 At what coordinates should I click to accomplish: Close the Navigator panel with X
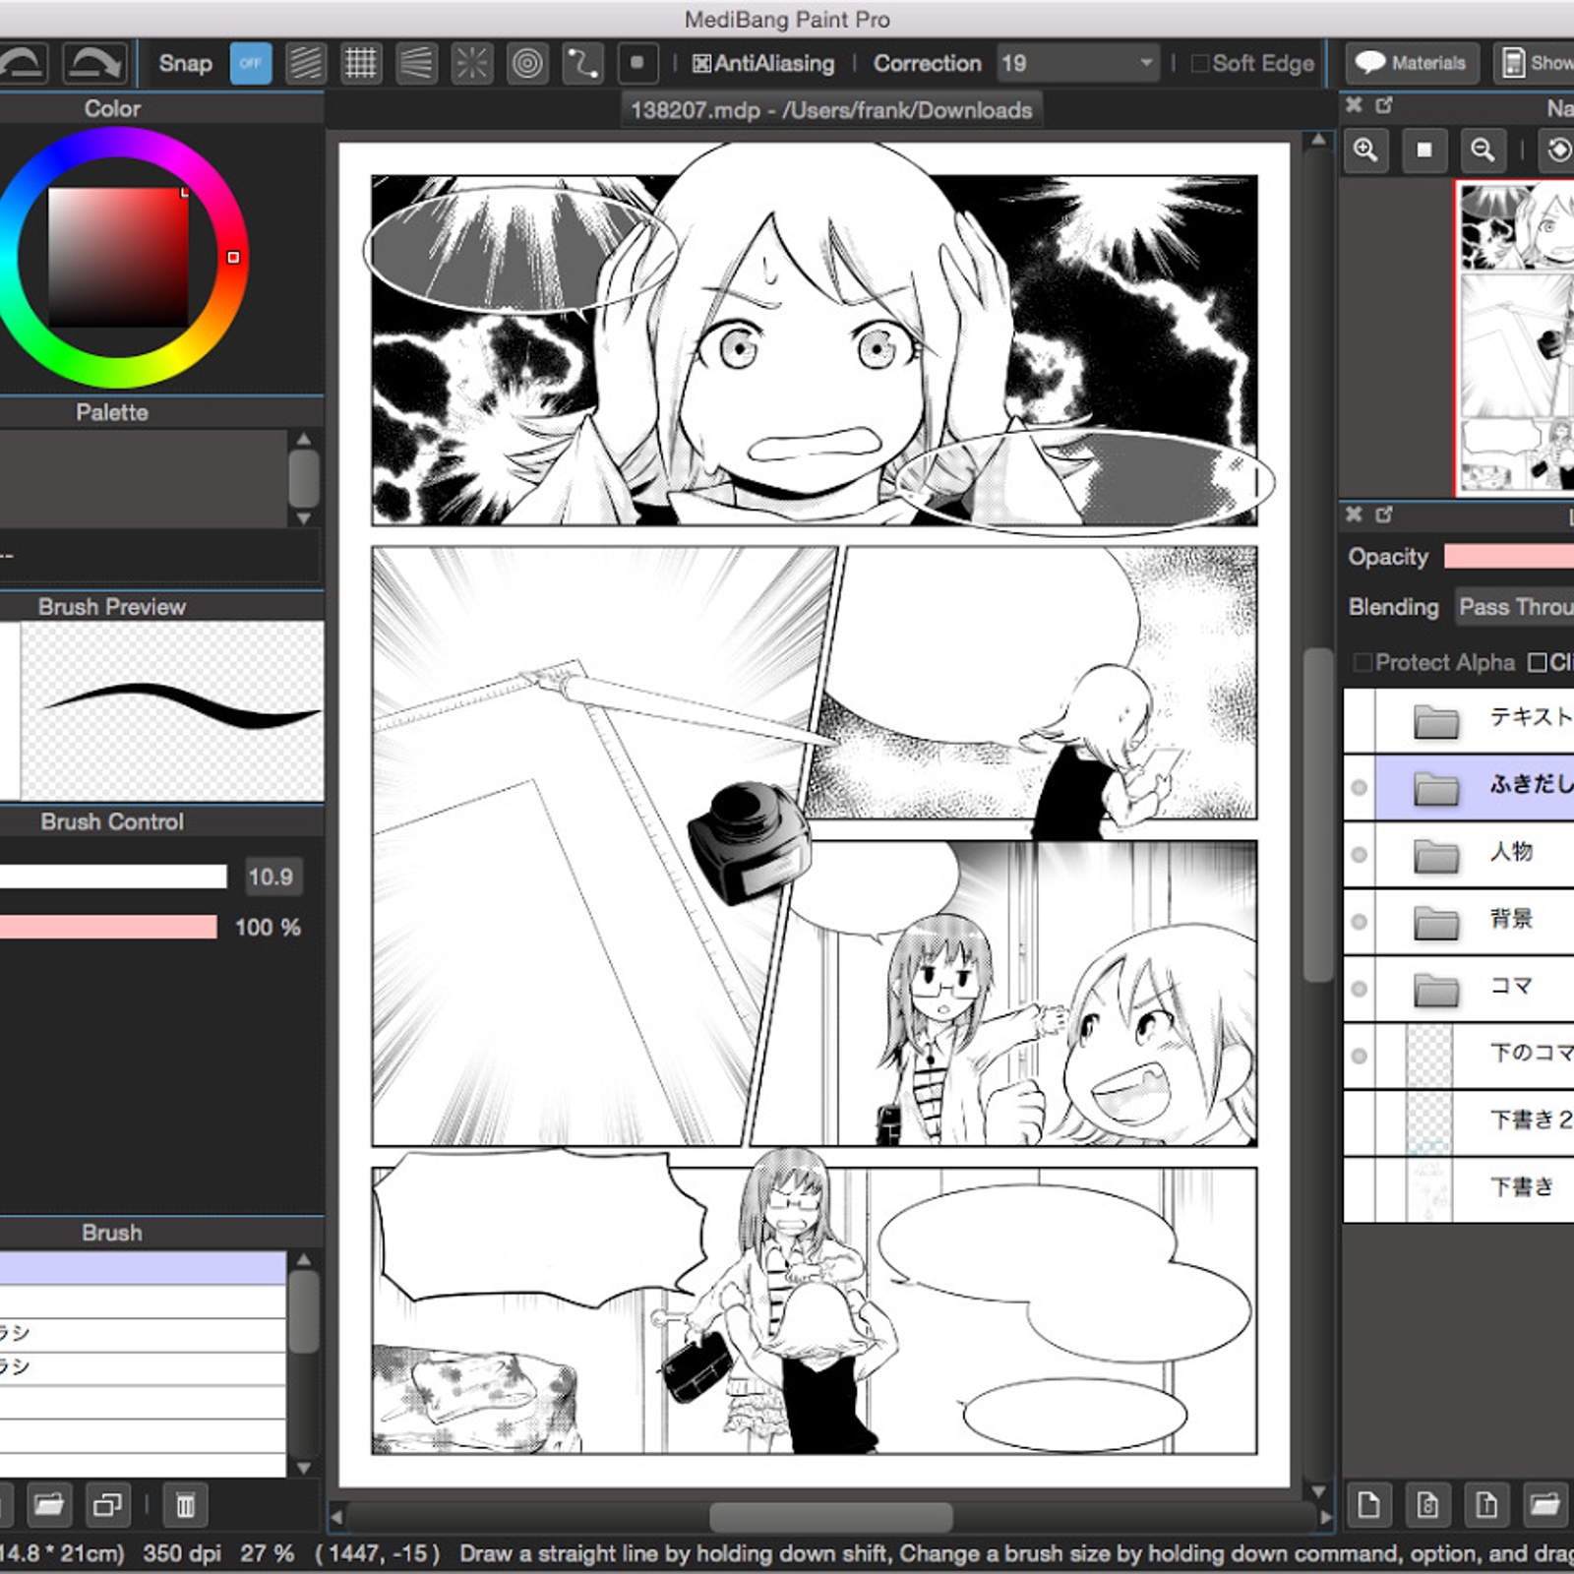click(x=1355, y=104)
